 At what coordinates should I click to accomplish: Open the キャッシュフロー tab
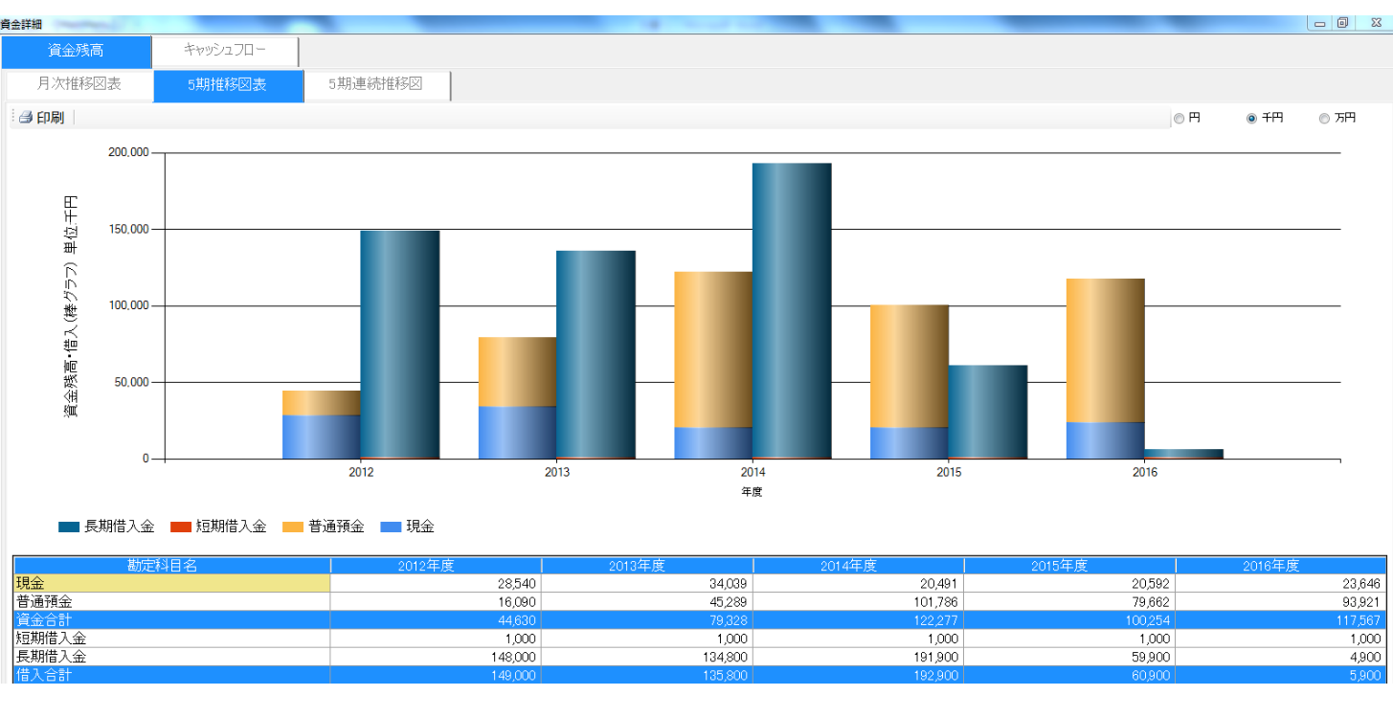pos(225,51)
